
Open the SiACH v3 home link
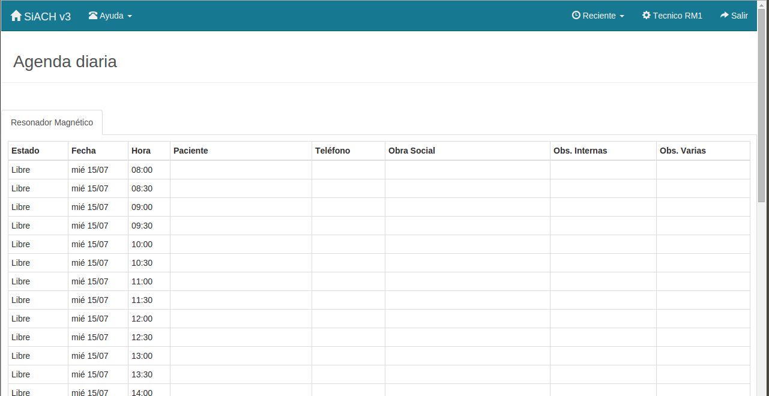pyautogui.click(x=41, y=16)
